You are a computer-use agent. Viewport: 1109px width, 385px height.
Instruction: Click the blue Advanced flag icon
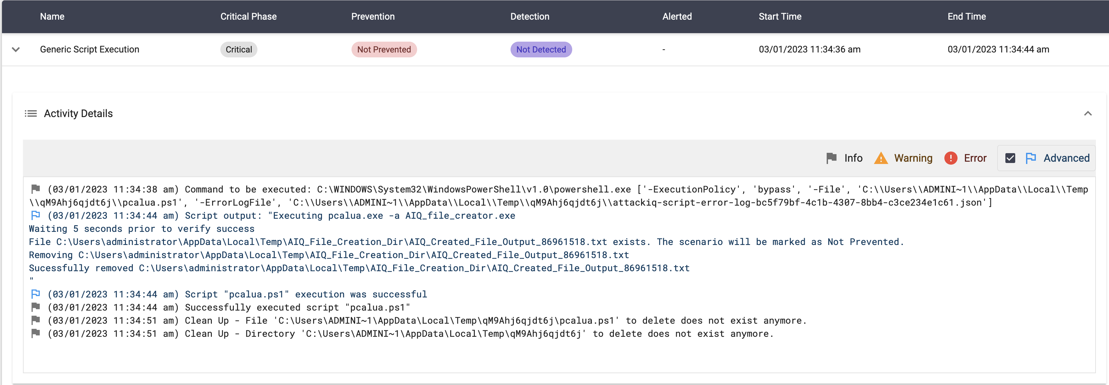coord(1031,158)
